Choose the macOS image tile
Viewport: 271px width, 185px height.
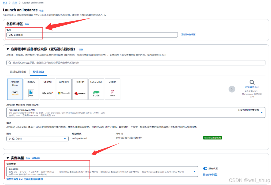pos(31,89)
